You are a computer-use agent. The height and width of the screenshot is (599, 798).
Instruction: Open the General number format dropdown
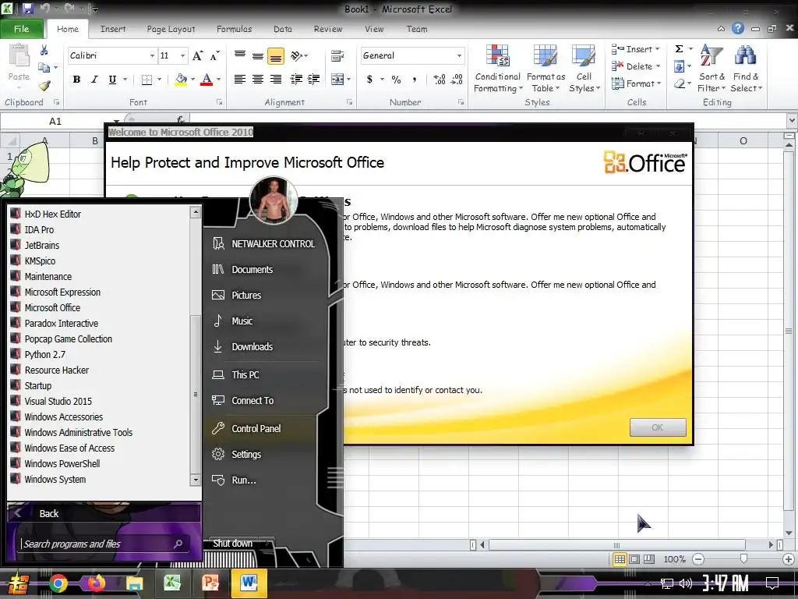459,55
